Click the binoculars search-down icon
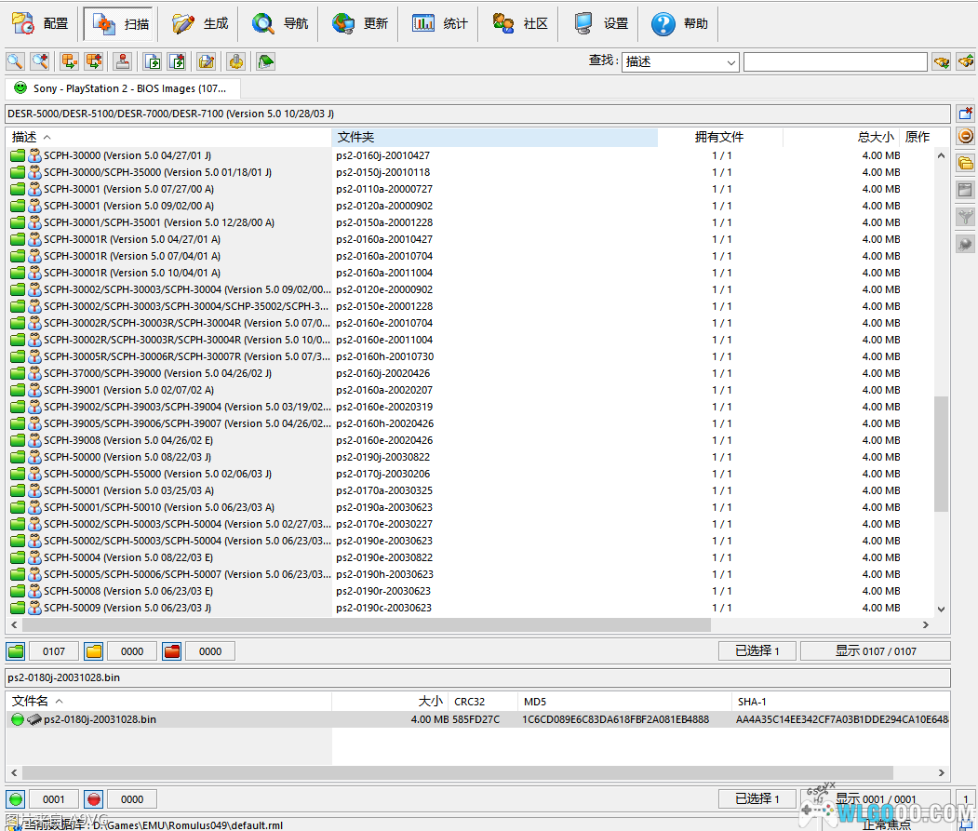This screenshot has width=978, height=831. coord(942,61)
